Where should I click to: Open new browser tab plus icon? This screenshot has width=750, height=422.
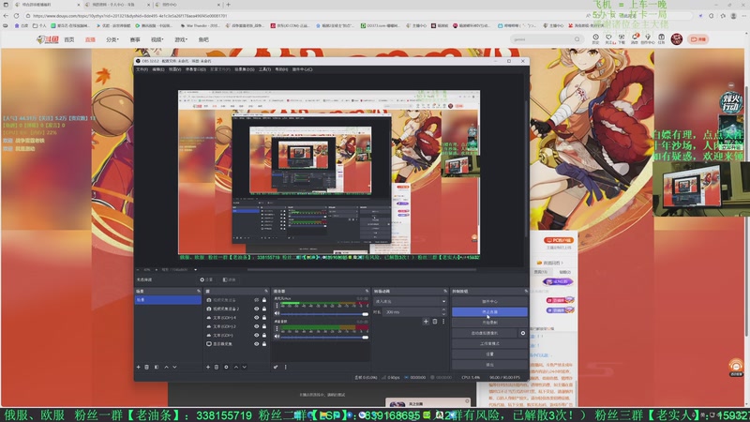pyautogui.click(x=228, y=5)
